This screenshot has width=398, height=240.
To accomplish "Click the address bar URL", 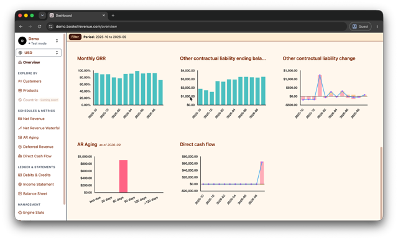I will pos(86,26).
